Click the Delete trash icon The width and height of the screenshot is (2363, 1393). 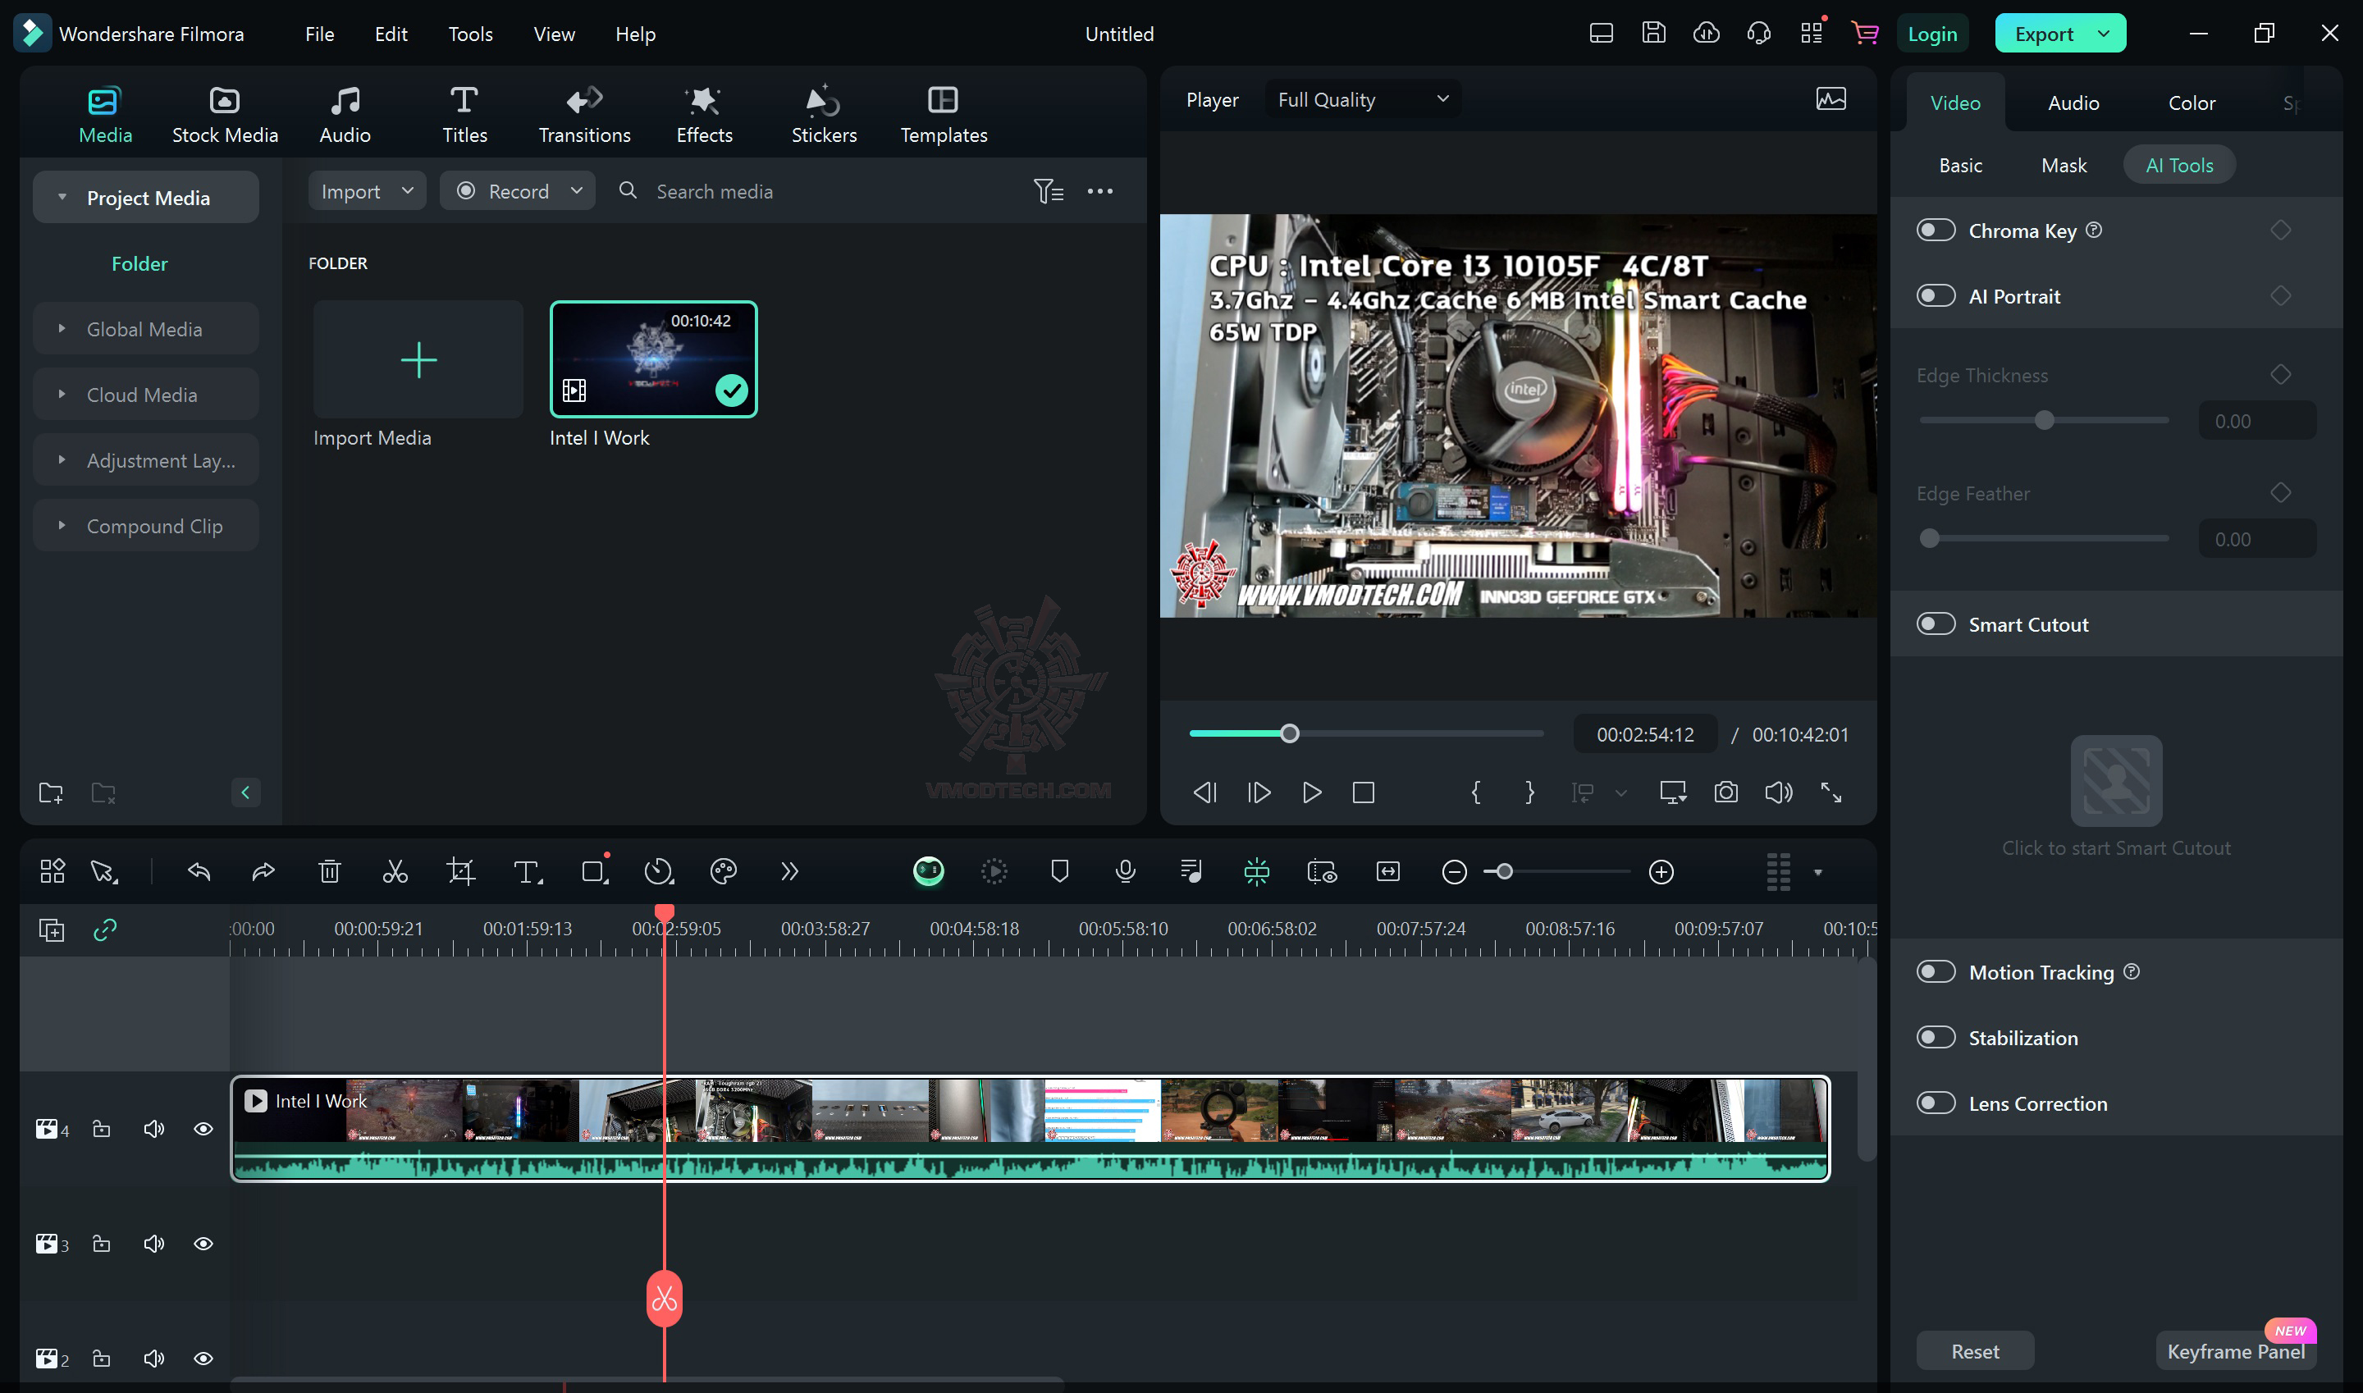(x=330, y=872)
